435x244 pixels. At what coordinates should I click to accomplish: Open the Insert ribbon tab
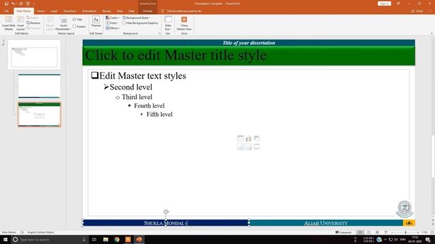tap(54, 11)
